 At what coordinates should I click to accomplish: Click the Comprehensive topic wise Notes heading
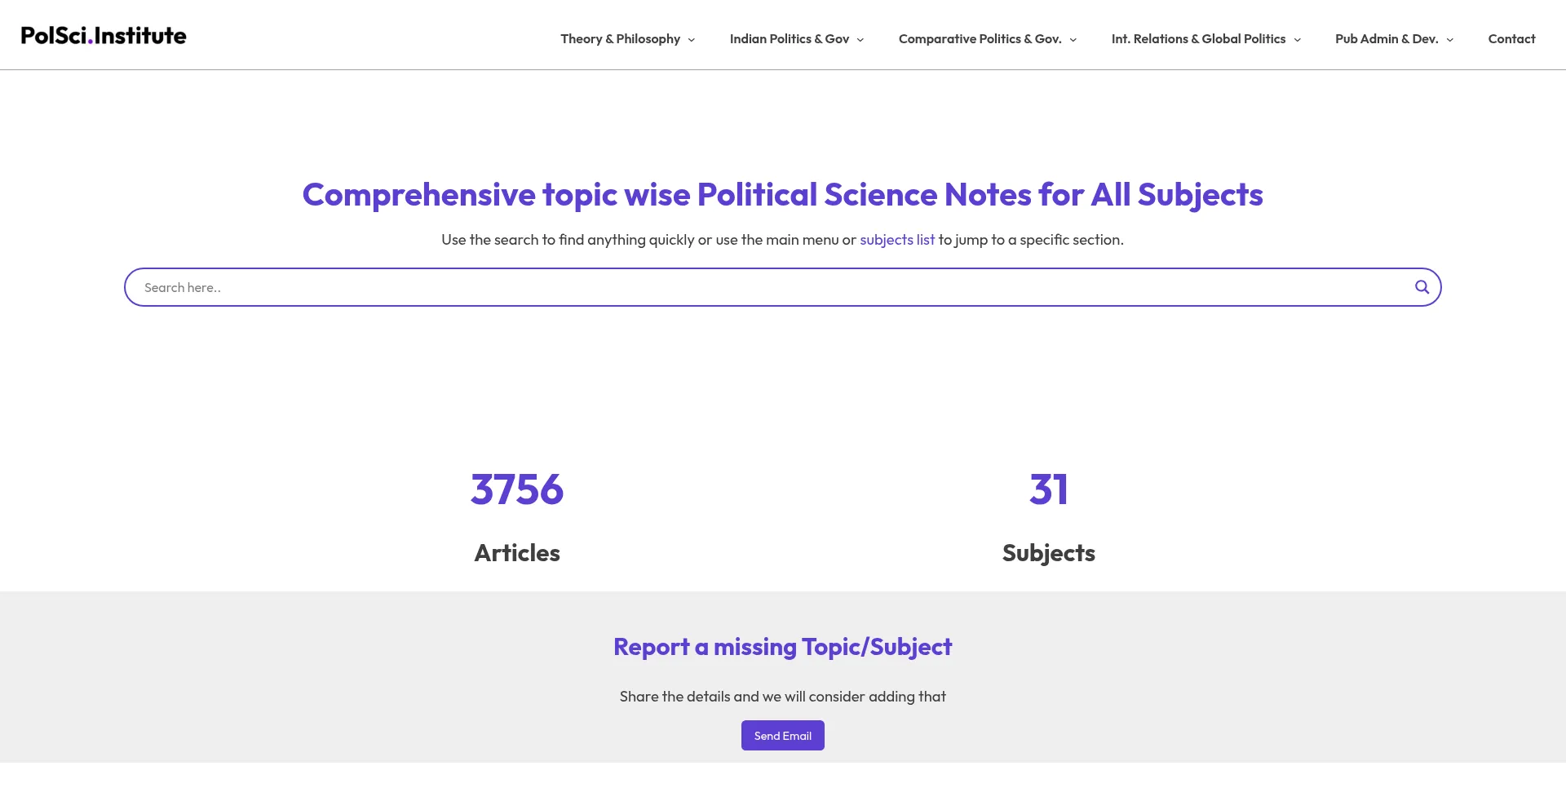[783, 195]
